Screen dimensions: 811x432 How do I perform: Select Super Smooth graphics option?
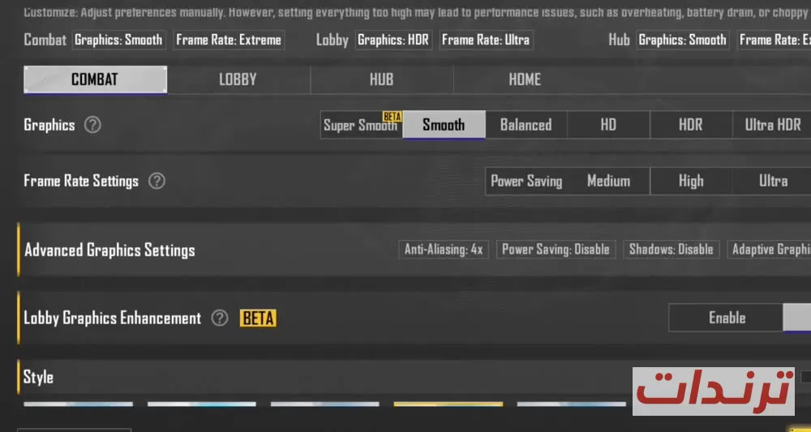(361, 125)
